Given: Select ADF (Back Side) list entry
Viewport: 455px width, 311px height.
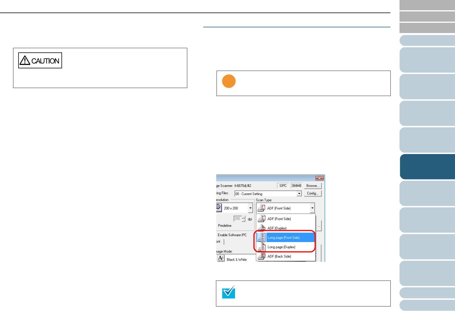Looking at the screenshot, I should pos(286,256).
